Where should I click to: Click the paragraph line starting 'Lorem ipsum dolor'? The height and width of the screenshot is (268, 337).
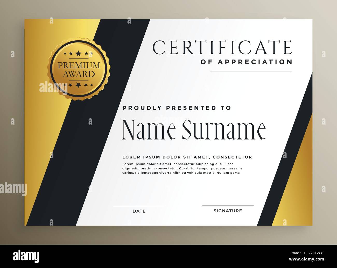[x=178, y=164]
